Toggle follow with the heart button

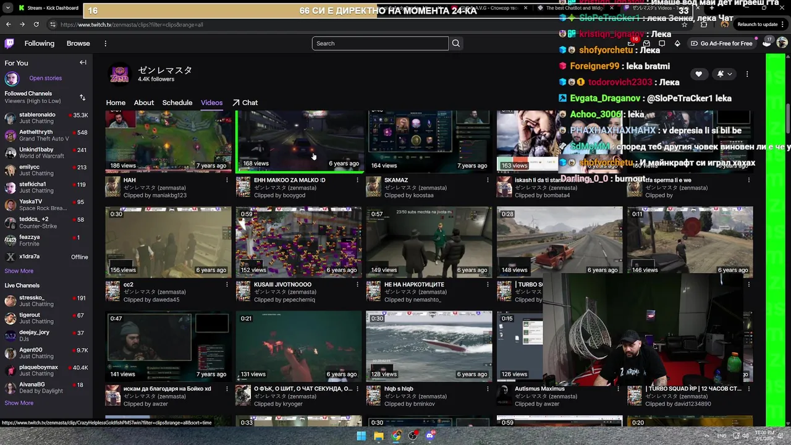pos(699,74)
